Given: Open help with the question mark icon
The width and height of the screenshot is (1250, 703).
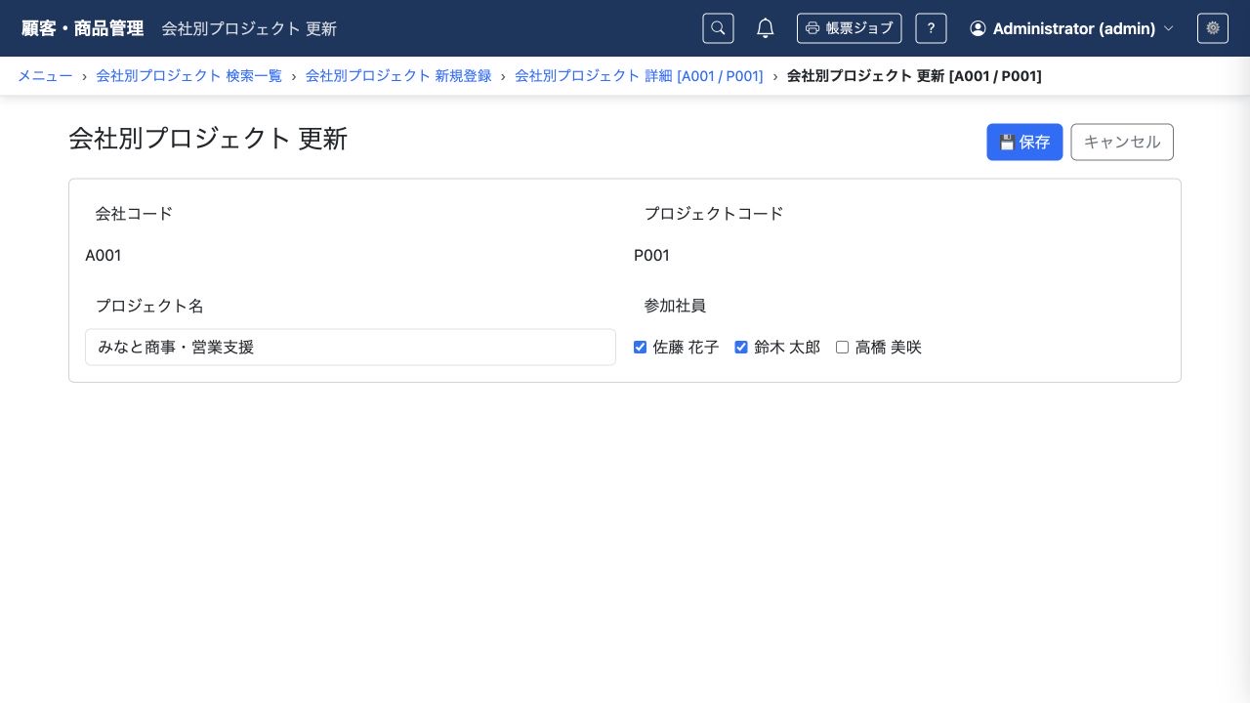Looking at the screenshot, I should coord(931,28).
